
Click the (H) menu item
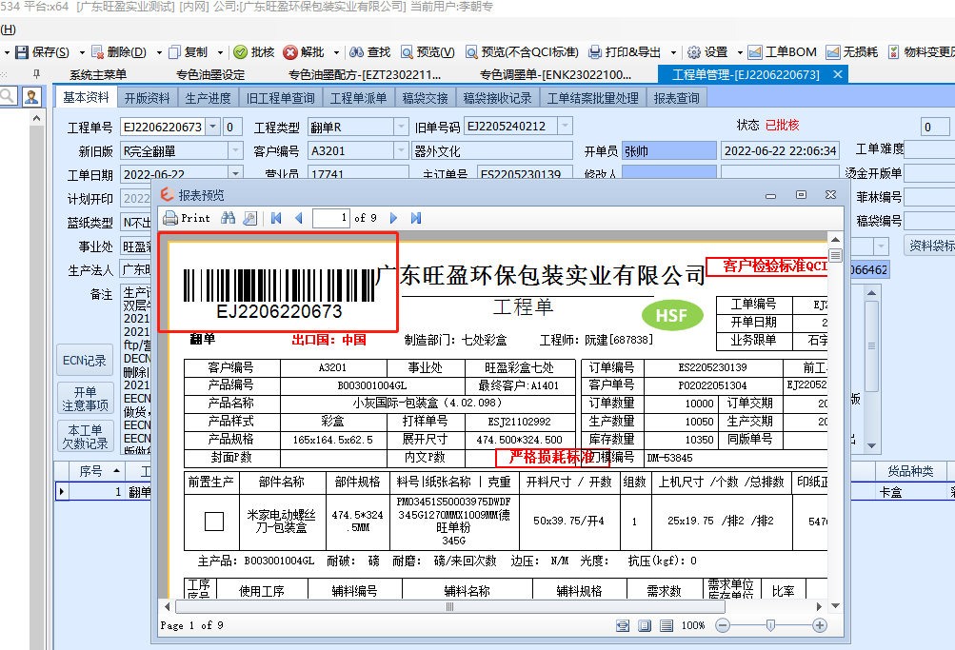point(8,30)
